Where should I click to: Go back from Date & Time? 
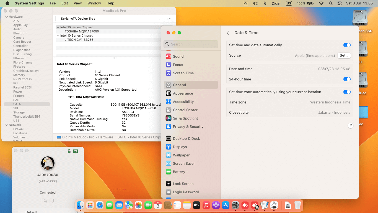pyautogui.click(x=228, y=33)
